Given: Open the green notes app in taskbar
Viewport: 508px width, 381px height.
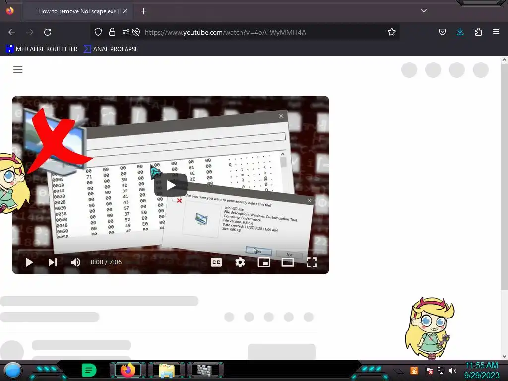Looking at the screenshot, I should [x=89, y=370].
